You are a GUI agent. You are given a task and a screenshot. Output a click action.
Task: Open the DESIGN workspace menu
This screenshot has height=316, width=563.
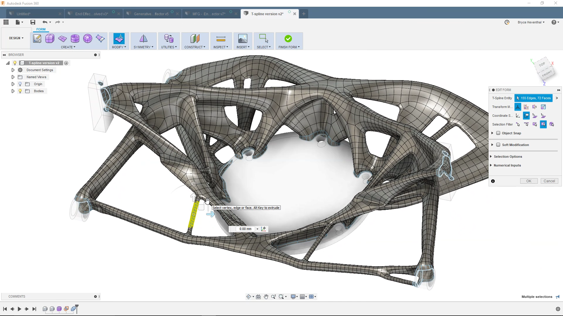pos(16,38)
